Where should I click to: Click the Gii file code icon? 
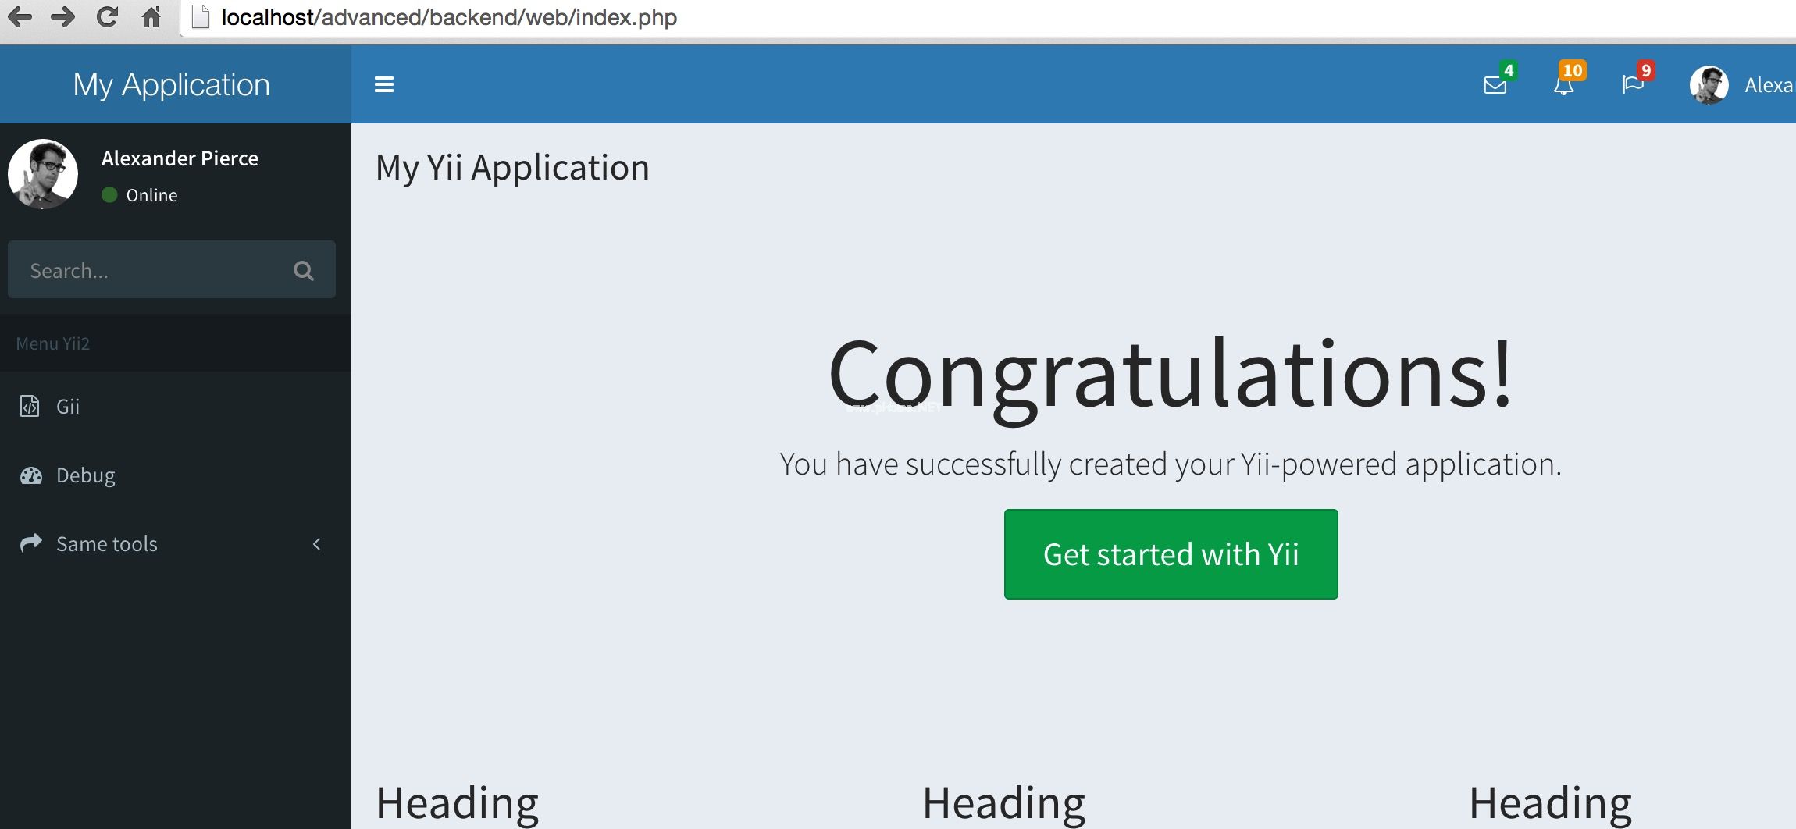click(30, 407)
